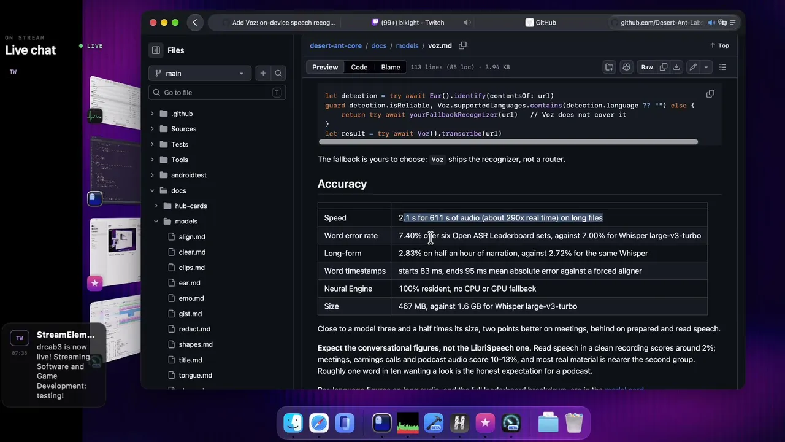The image size is (785, 442).
Task: Expand the Sources folder
Action: pyautogui.click(x=152, y=129)
